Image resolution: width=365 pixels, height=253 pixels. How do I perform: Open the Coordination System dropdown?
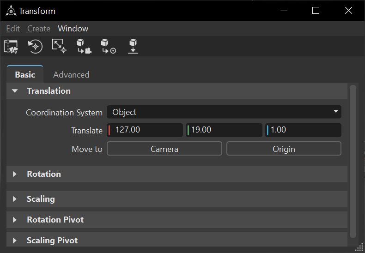click(x=224, y=112)
